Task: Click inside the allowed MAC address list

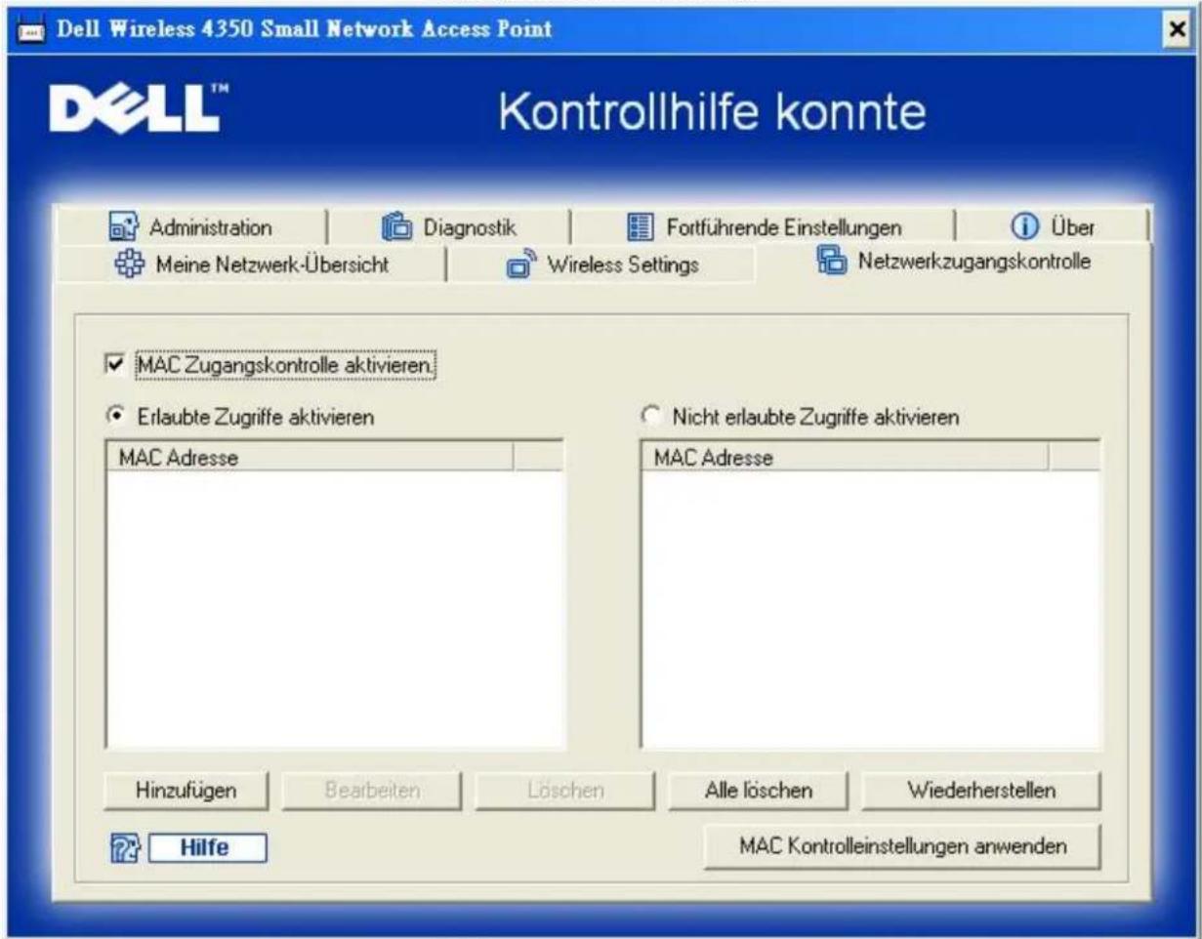Action: 334,610
